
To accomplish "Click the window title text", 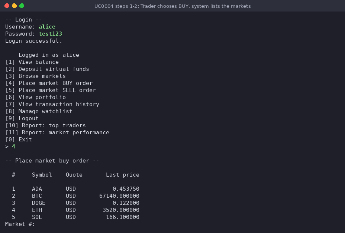I will click(172, 6).
